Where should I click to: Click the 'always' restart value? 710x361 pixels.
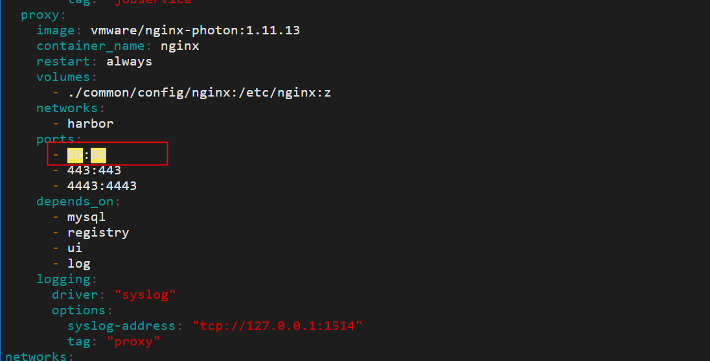point(129,62)
